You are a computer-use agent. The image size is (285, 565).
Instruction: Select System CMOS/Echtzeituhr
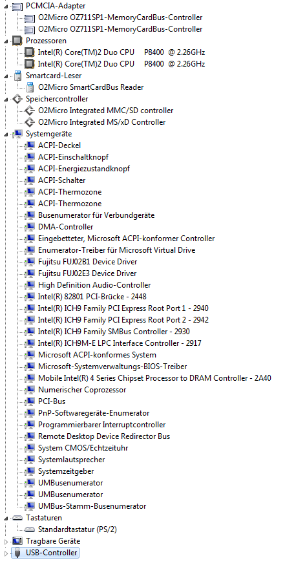pos(83,448)
